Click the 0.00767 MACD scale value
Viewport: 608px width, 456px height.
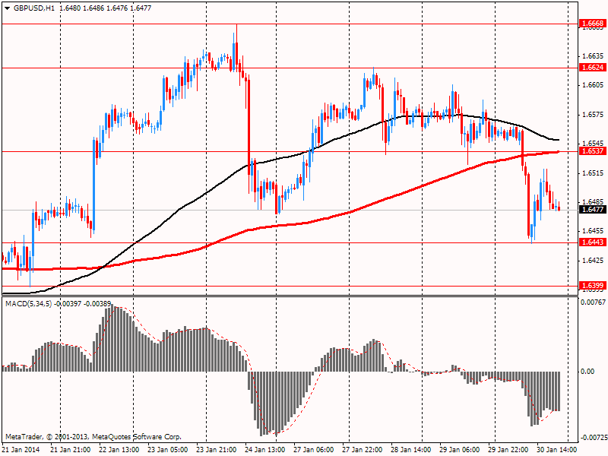tap(593, 302)
